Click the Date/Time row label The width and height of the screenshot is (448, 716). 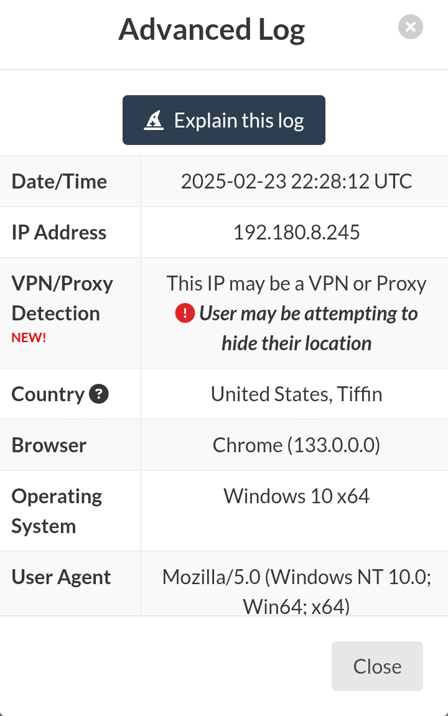(59, 181)
